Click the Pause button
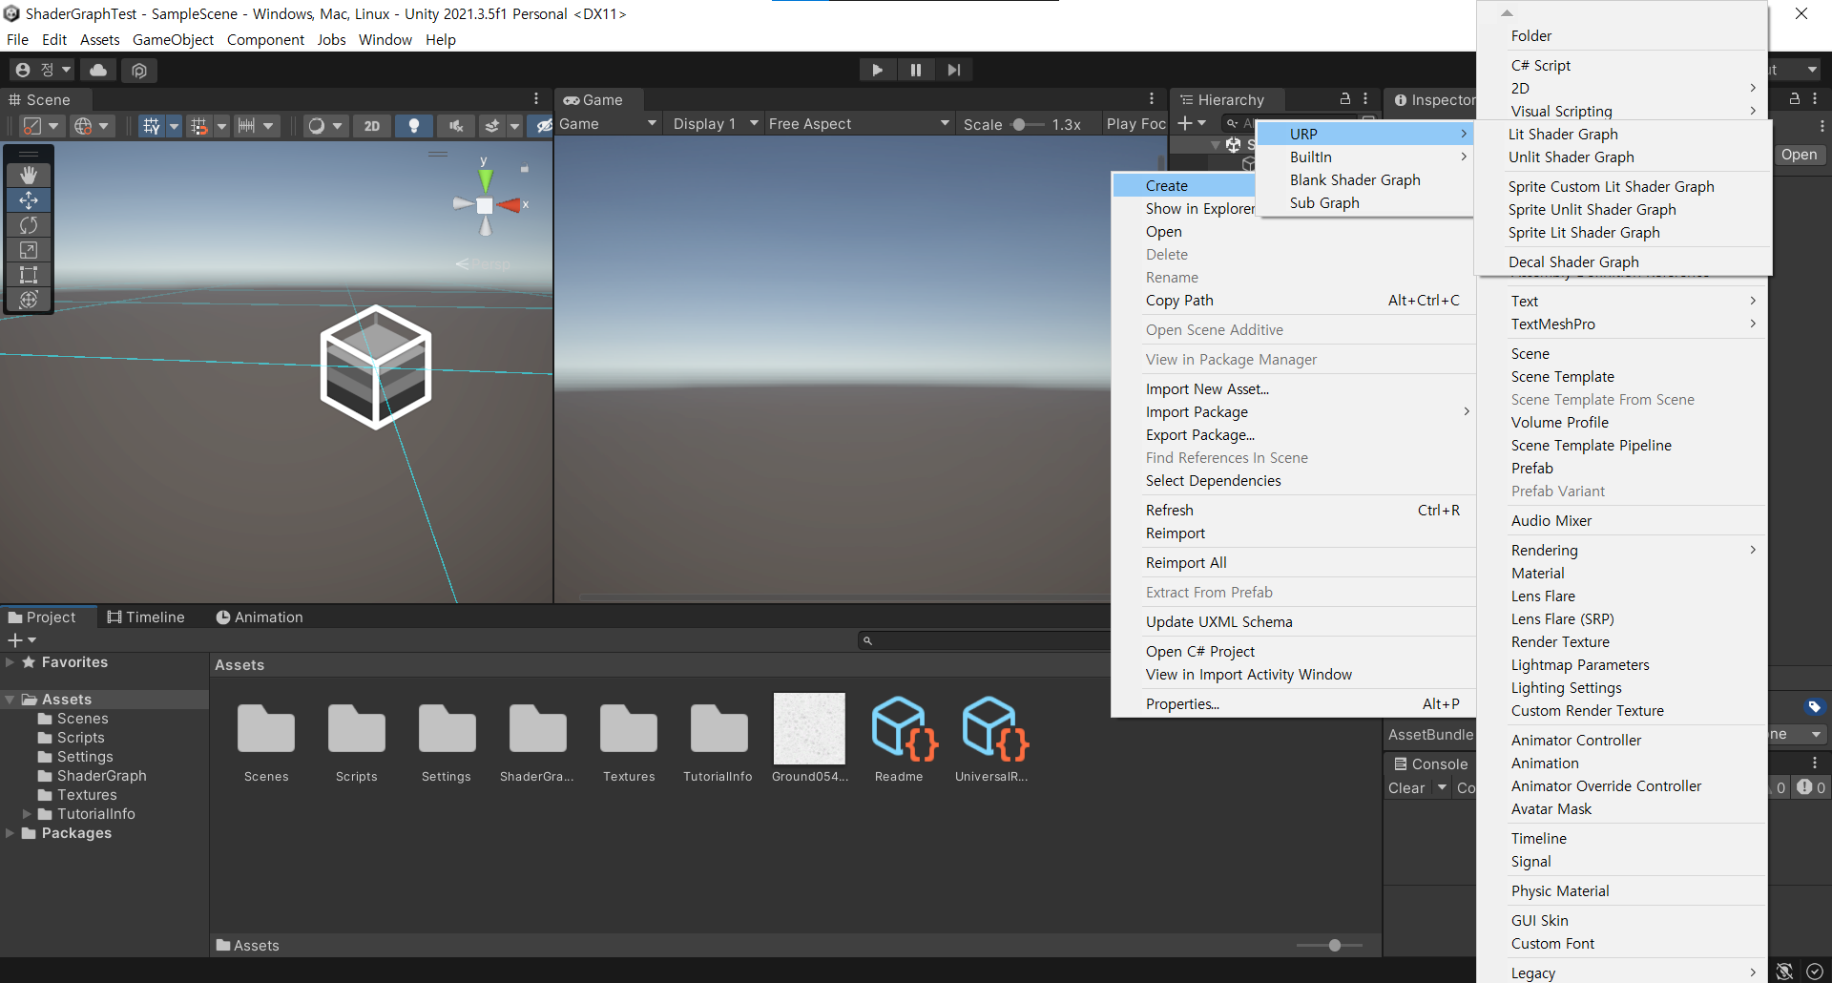Viewport: 1832px width, 983px height. tap(916, 70)
